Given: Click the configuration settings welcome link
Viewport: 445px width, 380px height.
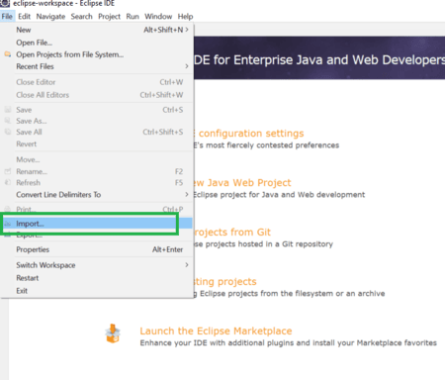Looking at the screenshot, I should pos(249,134).
